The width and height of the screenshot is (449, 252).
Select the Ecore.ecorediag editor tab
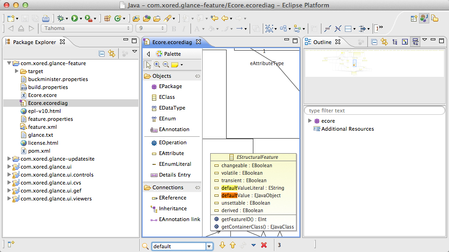point(171,42)
